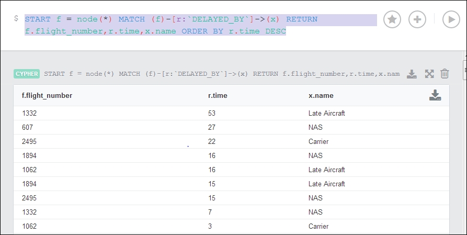Click NAS in the 2495 time-15 row

point(315,198)
